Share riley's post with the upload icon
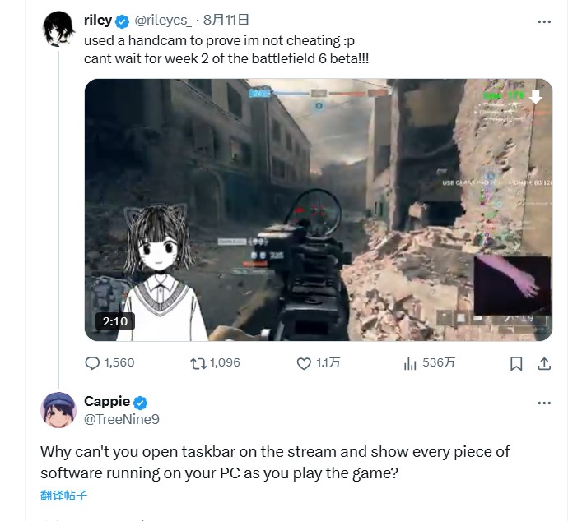Screen dimensions: 582x521 tap(544, 363)
